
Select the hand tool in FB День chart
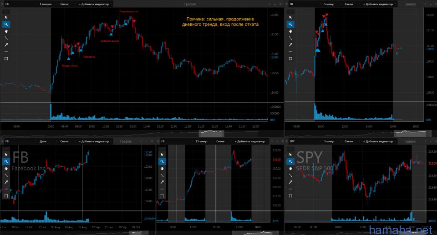tap(6, 169)
